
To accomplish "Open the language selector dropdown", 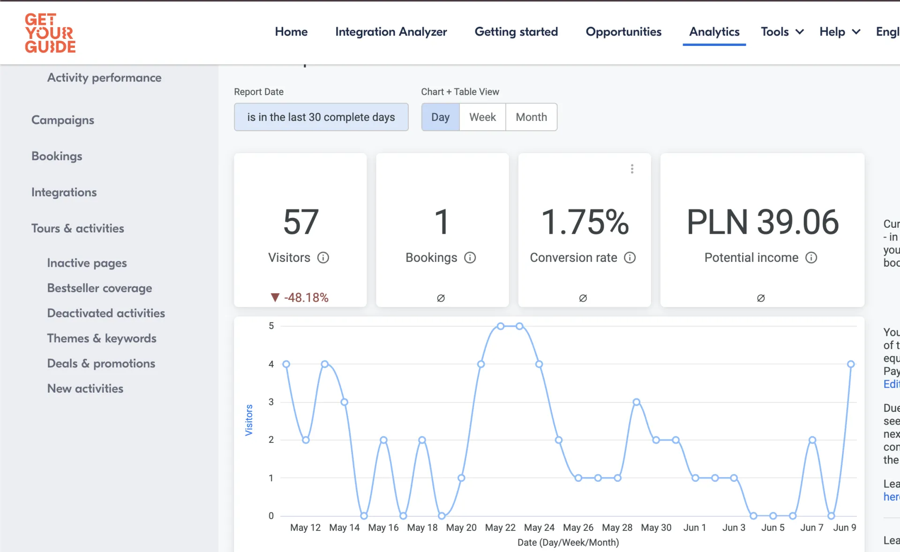I will pyautogui.click(x=887, y=32).
